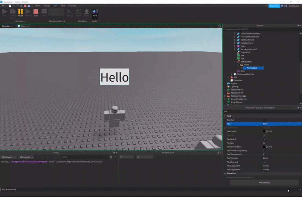This screenshot has height=197, width=302.
Task: Click the help question mark icon
Action: point(282,6)
